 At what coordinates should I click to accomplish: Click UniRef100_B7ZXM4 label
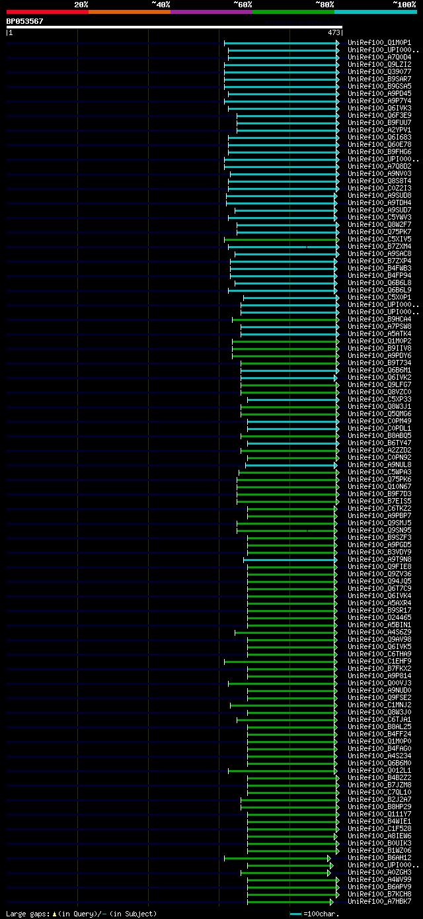[379, 247]
